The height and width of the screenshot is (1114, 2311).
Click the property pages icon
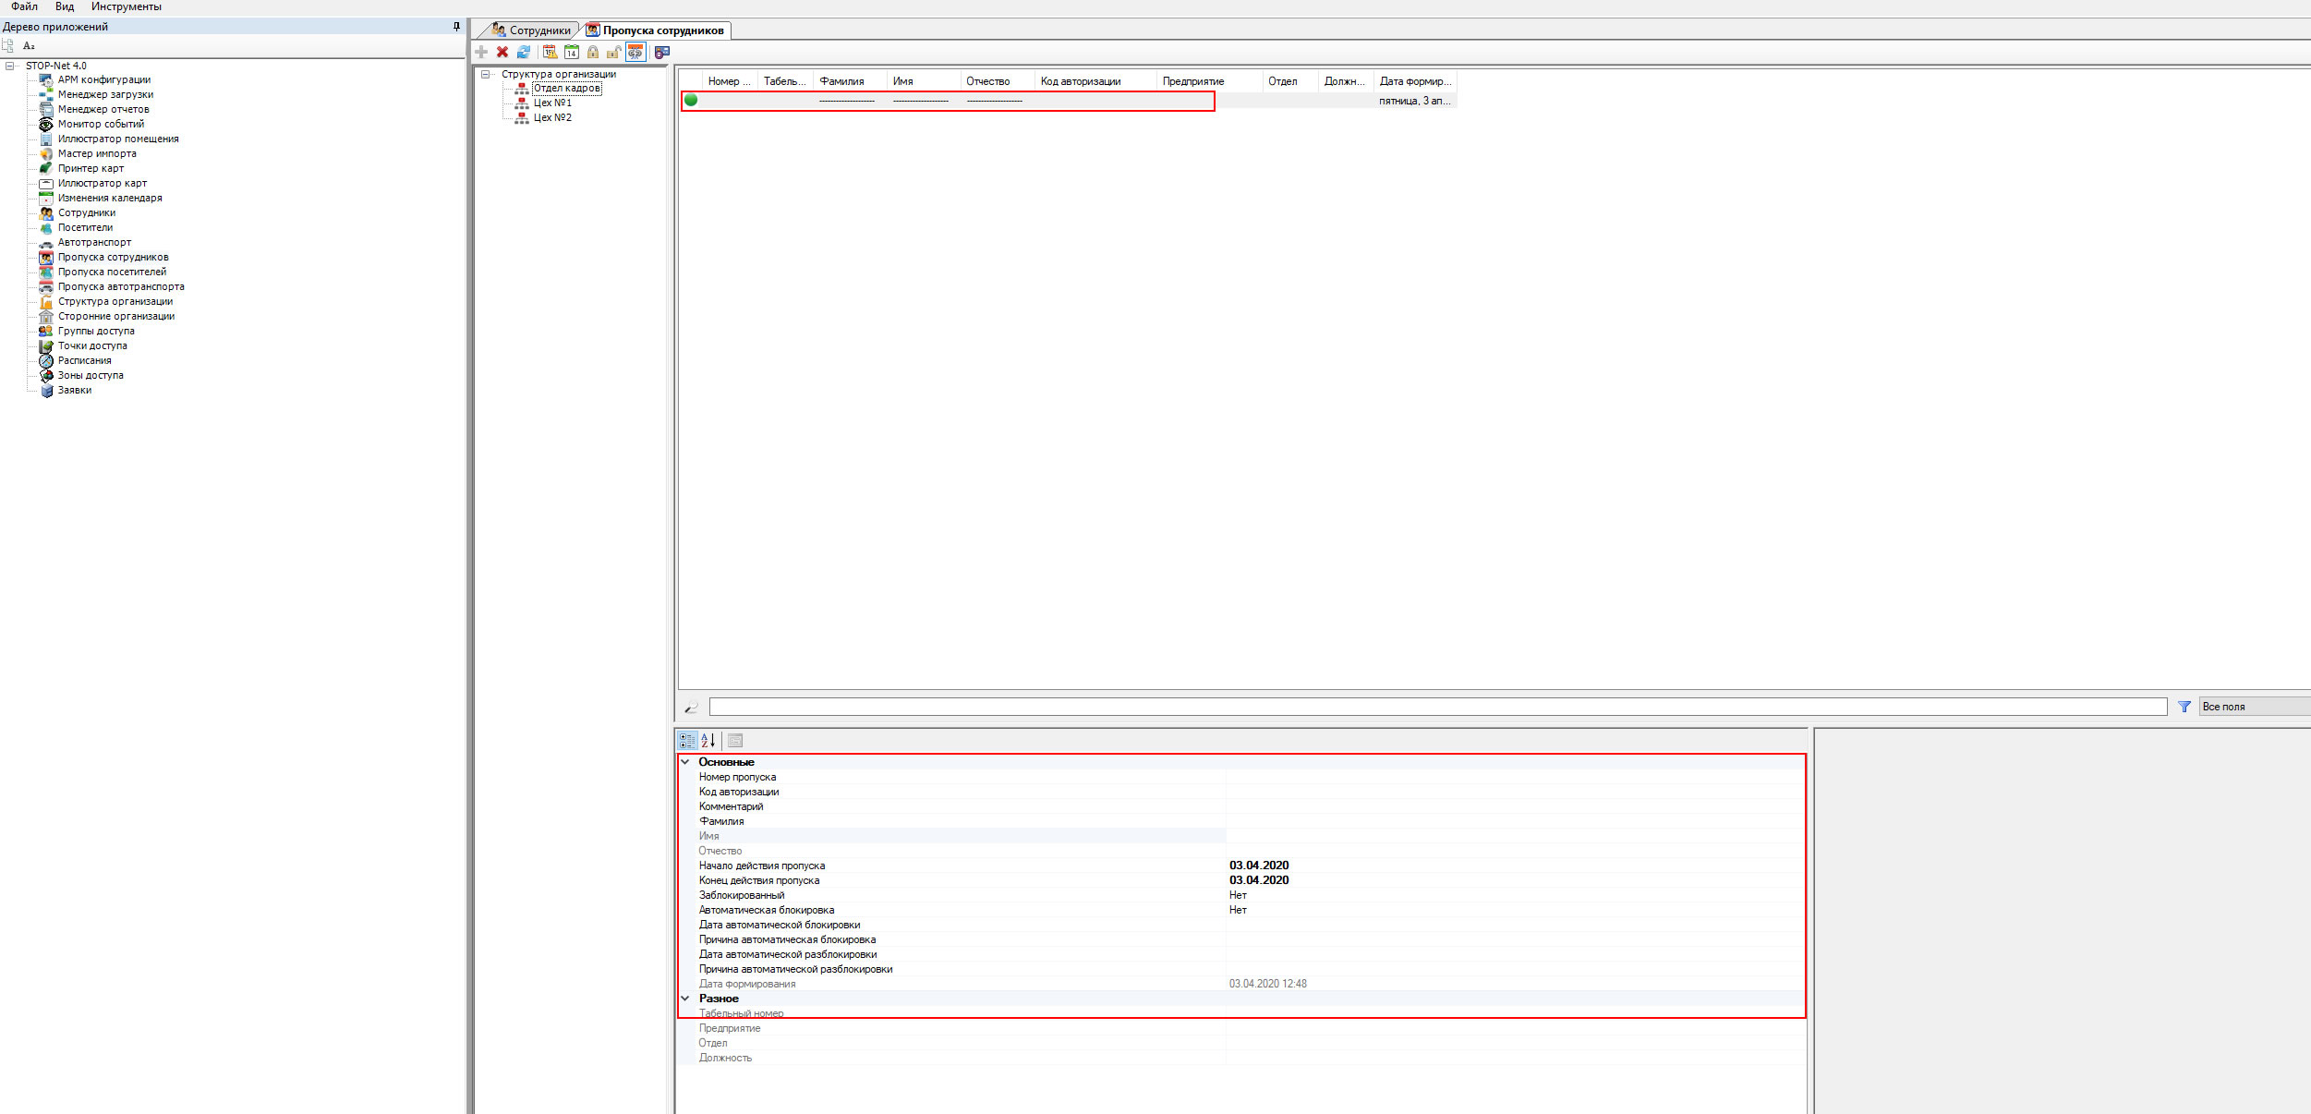click(735, 740)
